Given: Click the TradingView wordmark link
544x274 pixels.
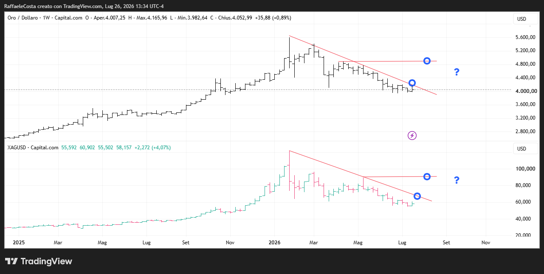Looking at the screenshot, I should (x=46, y=261).
